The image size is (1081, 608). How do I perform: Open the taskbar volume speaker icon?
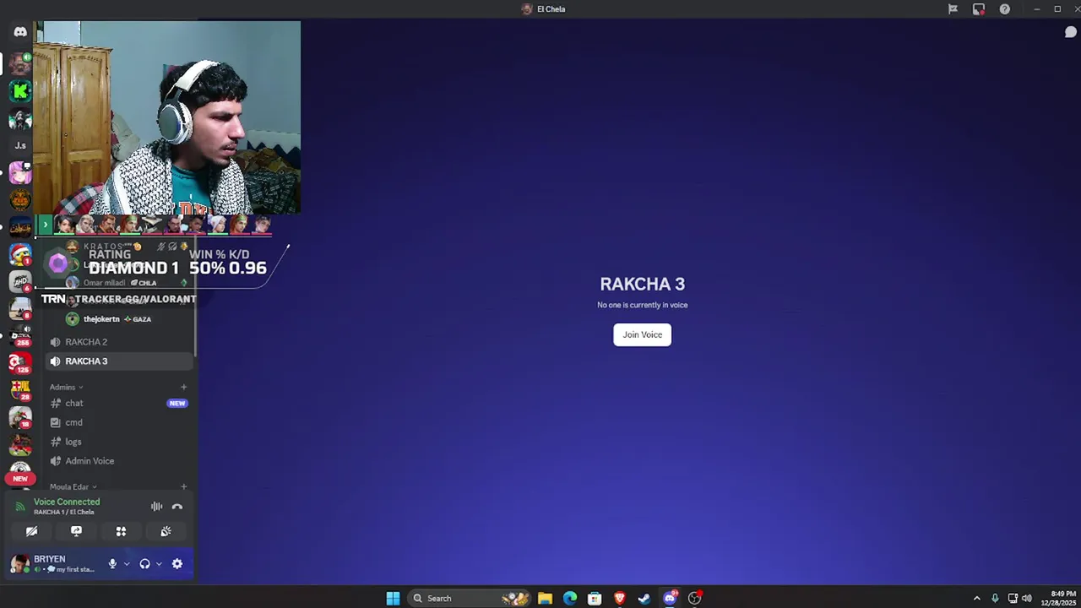pyautogui.click(x=1027, y=598)
